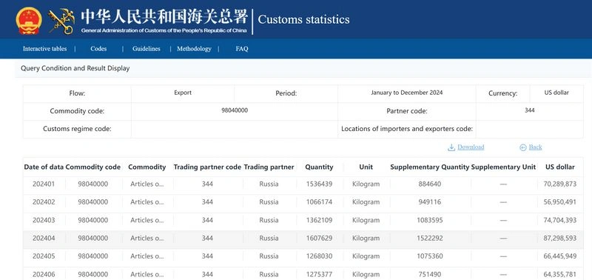Click the download arrow icon
Image resolution: width=592 pixels, height=280 pixels.
[x=451, y=147]
